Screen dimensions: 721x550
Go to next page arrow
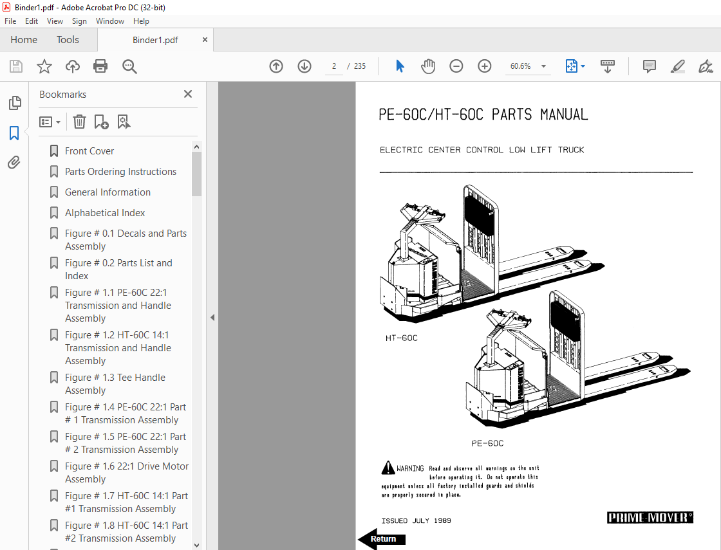point(304,66)
